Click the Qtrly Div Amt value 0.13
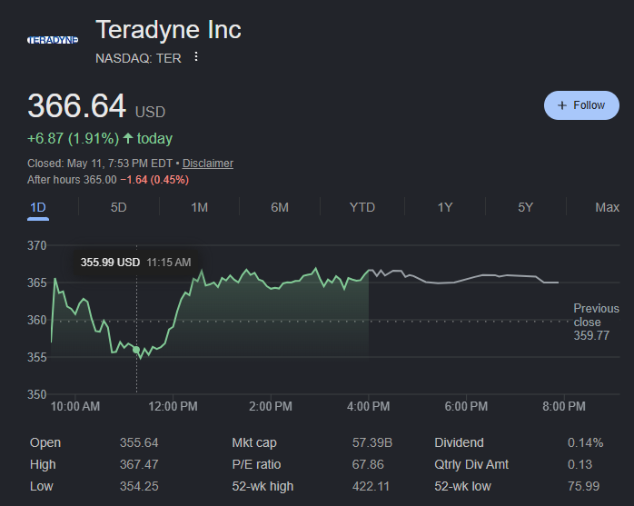This screenshot has height=506, width=634. 580,464
